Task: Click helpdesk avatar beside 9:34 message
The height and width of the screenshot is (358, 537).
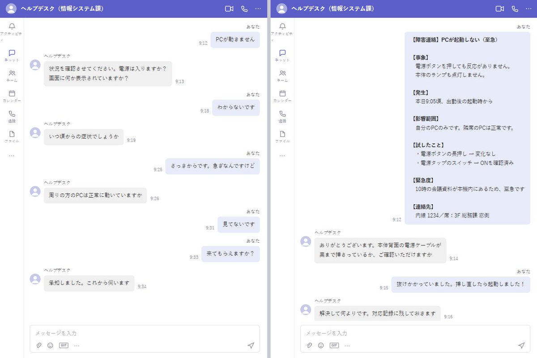Action: [x=35, y=279]
